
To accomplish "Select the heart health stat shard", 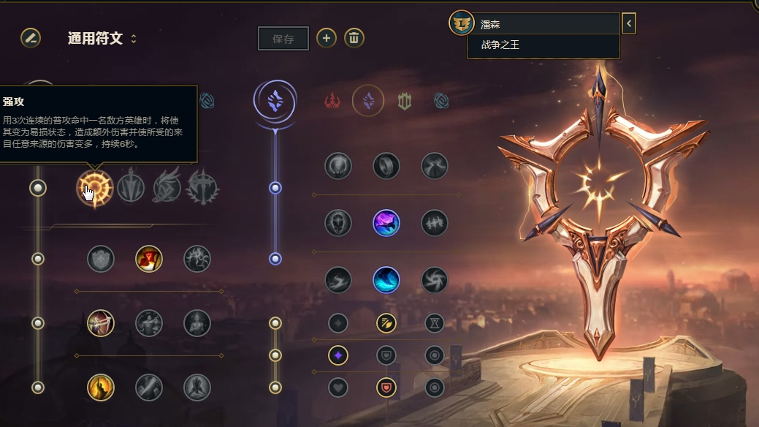I will [338, 388].
